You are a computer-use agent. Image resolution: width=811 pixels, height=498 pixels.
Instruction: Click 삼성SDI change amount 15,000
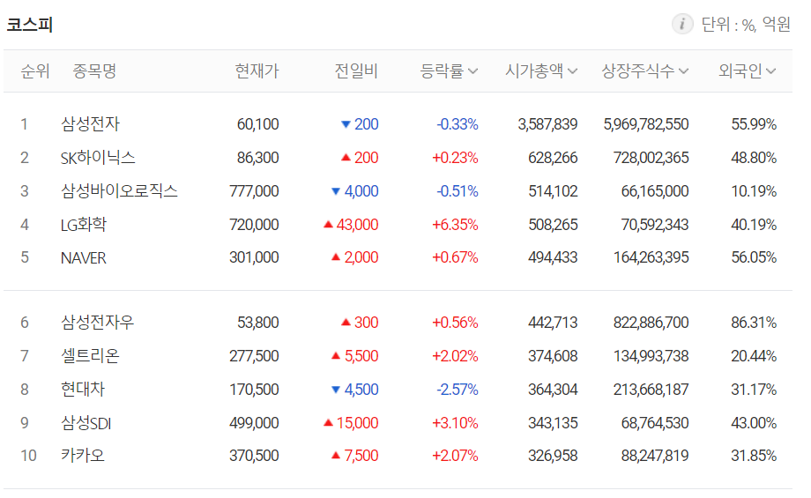[357, 423]
